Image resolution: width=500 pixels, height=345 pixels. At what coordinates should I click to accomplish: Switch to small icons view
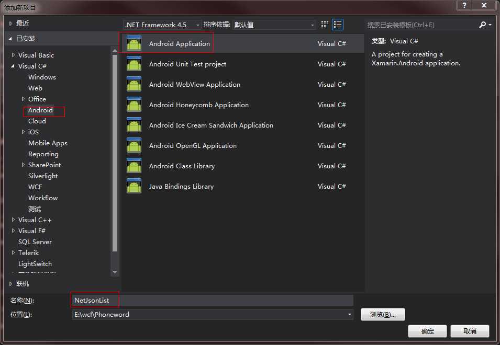pos(325,25)
